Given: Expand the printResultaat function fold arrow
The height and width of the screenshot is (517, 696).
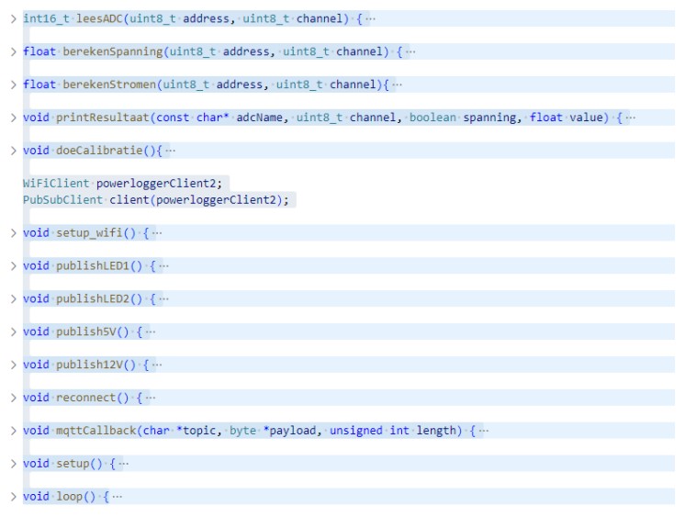Looking at the screenshot, I should click(x=13, y=118).
